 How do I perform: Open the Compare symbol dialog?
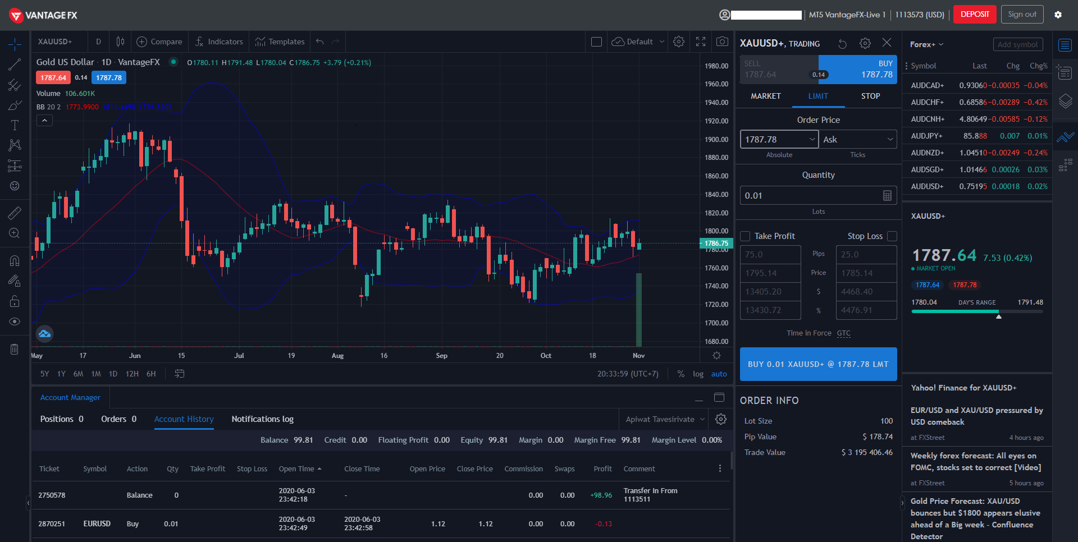tap(159, 42)
